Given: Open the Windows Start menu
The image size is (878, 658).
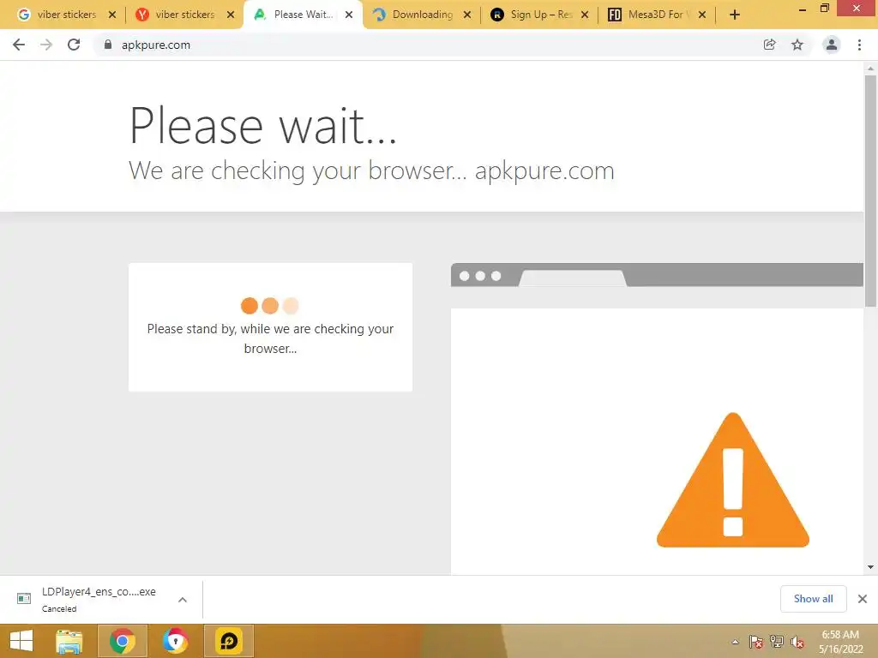Looking at the screenshot, I should coord(21,641).
